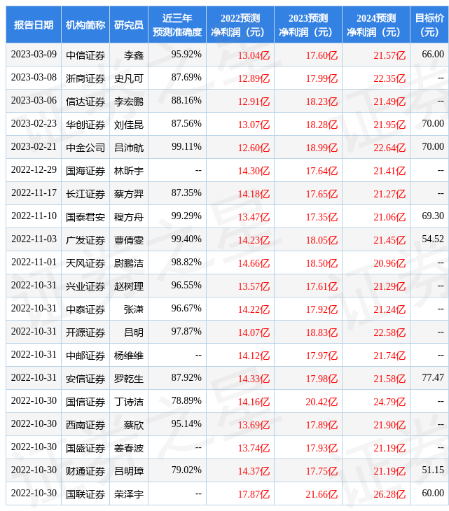Select the 广发证券 institution cell
The width and height of the screenshot is (449, 511).
[85, 240]
